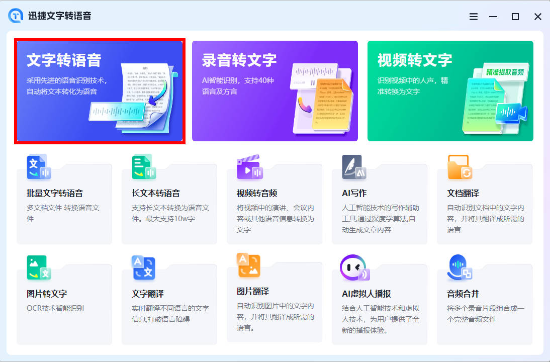Click description 将多个录音片段组合成一个完整音频文件
The width and height of the screenshot is (550, 362).
[486, 314]
